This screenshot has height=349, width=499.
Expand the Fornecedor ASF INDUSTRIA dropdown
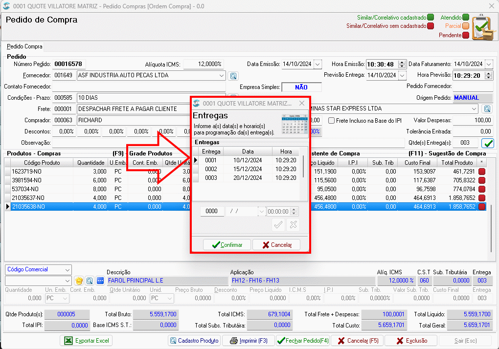(x=221, y=76)
